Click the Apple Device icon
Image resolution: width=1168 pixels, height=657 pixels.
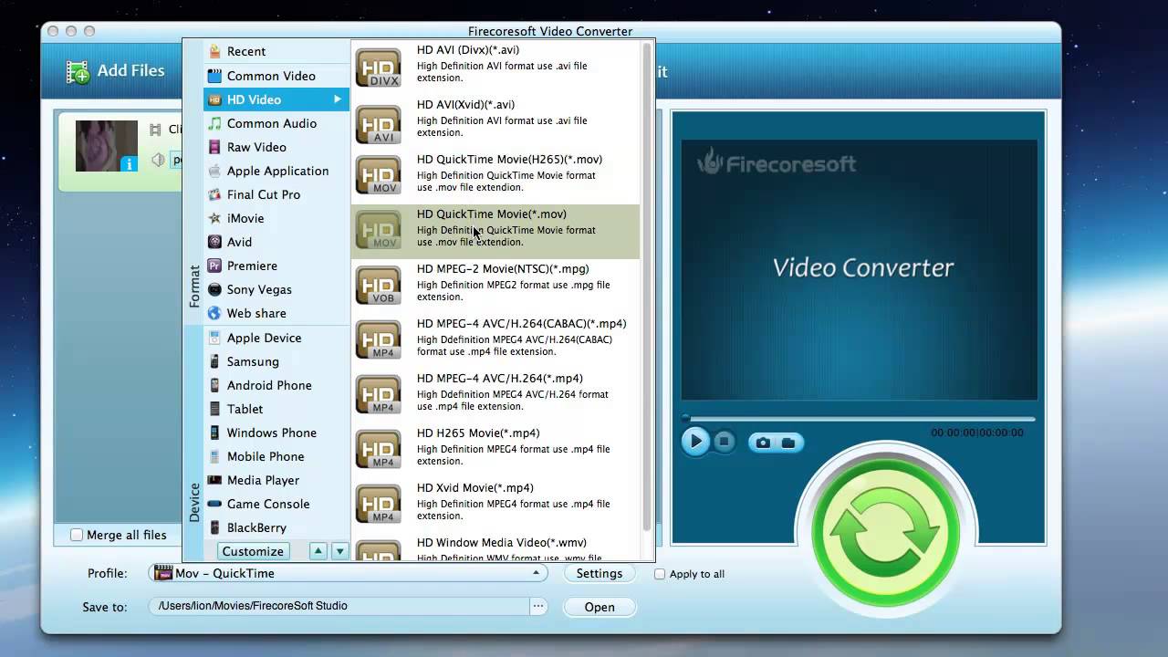coord(214,338)
